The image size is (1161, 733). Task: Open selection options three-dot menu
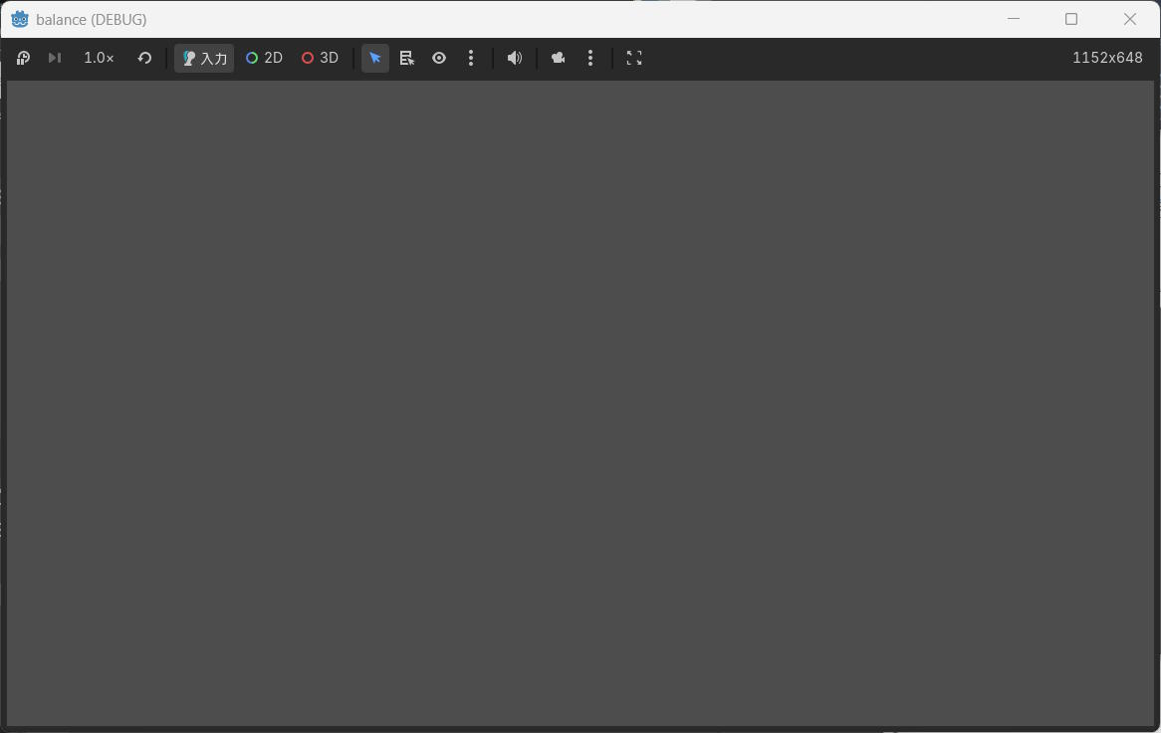pos(471,58)
